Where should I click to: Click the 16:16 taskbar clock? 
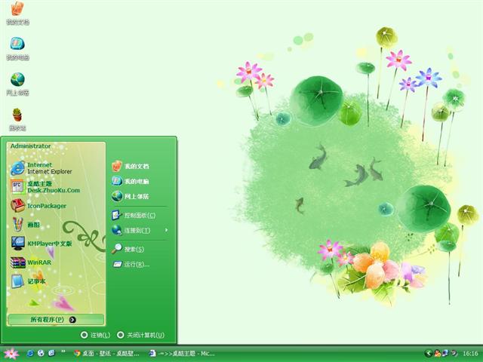point(470,354)
